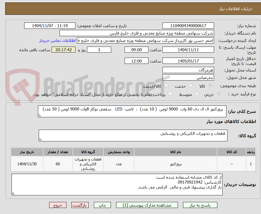Screen dimensions: 261x214
Task: Click the buyer organization name field
Action: 137,33
